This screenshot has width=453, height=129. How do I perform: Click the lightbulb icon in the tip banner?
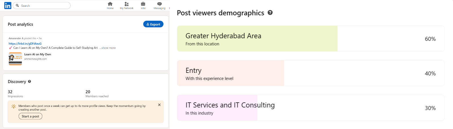point(14,106)
